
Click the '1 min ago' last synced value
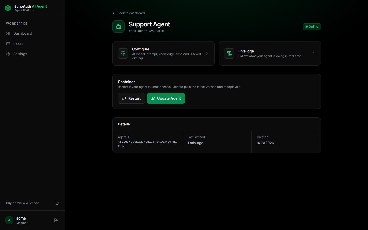(195, 143)
